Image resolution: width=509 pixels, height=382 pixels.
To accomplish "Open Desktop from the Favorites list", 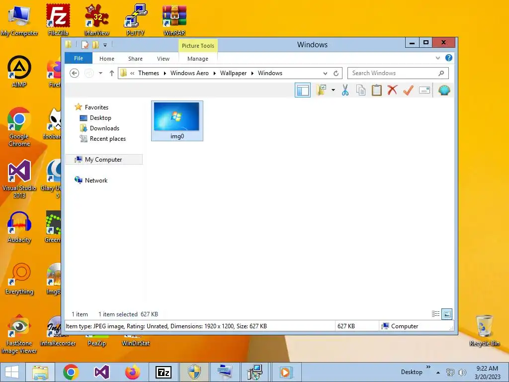I will 100,117.
